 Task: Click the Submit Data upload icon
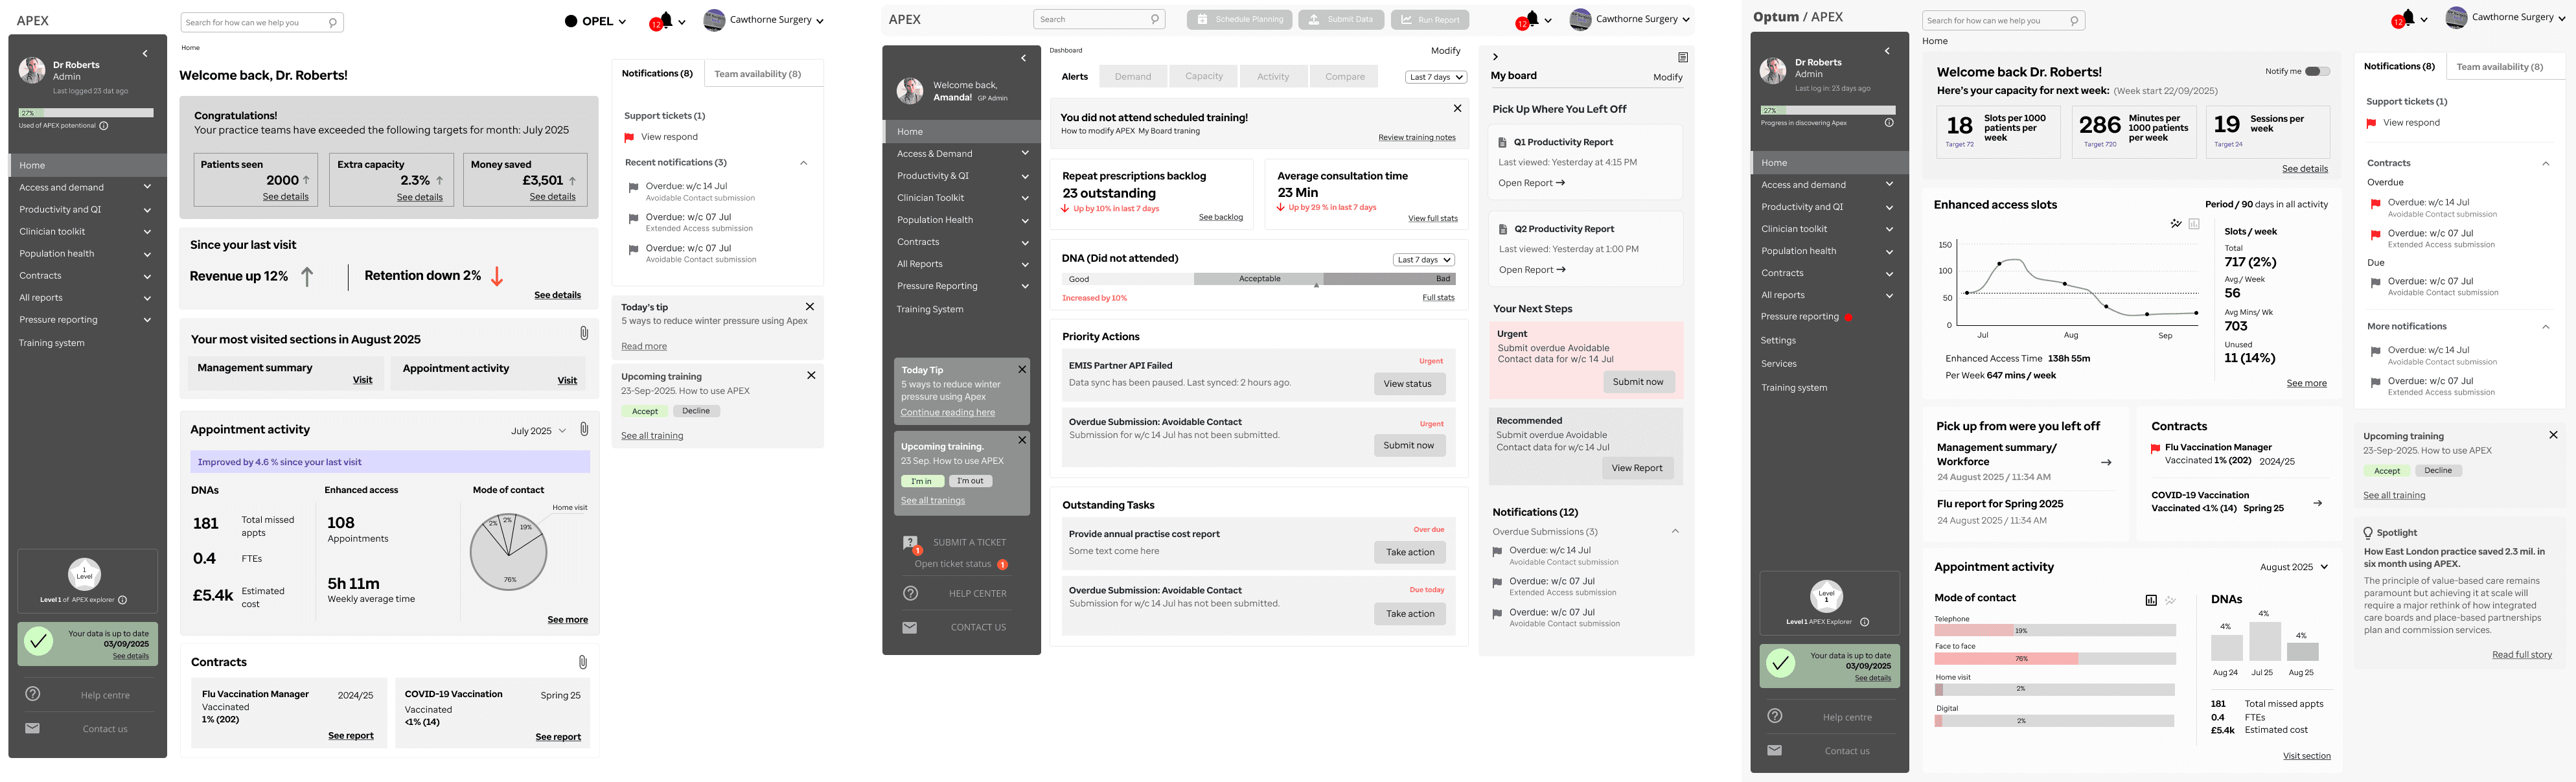[x=1314, y=19]
